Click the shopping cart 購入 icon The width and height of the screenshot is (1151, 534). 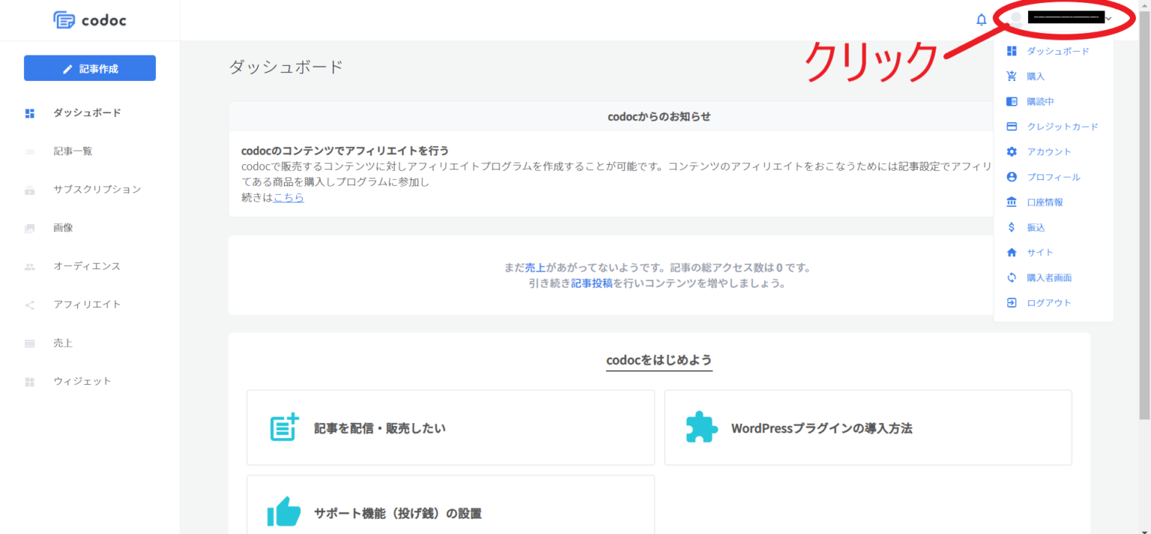coord(1012,76)
